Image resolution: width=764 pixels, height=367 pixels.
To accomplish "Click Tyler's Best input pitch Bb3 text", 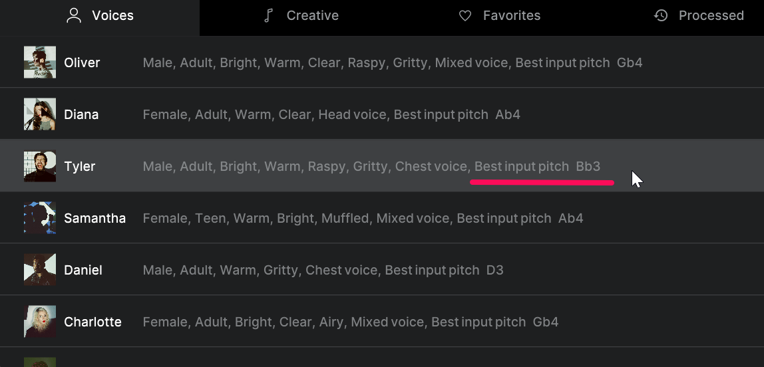I will pos(538,166).
